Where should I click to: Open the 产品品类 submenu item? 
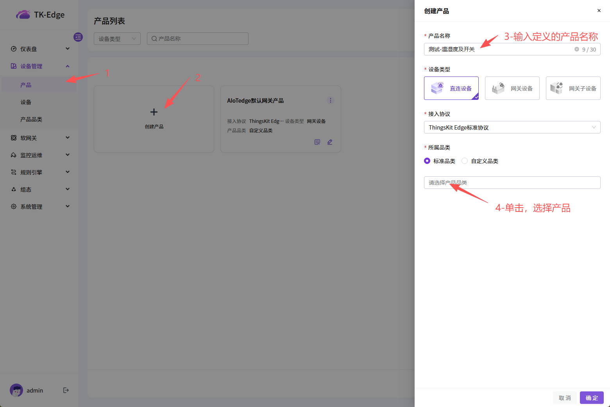click(31, 119)
